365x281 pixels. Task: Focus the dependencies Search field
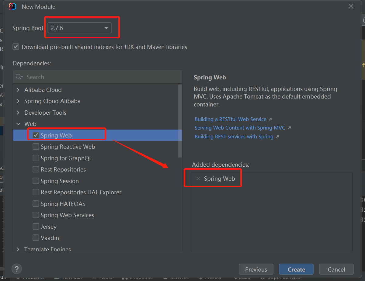(x=97, y=77)
